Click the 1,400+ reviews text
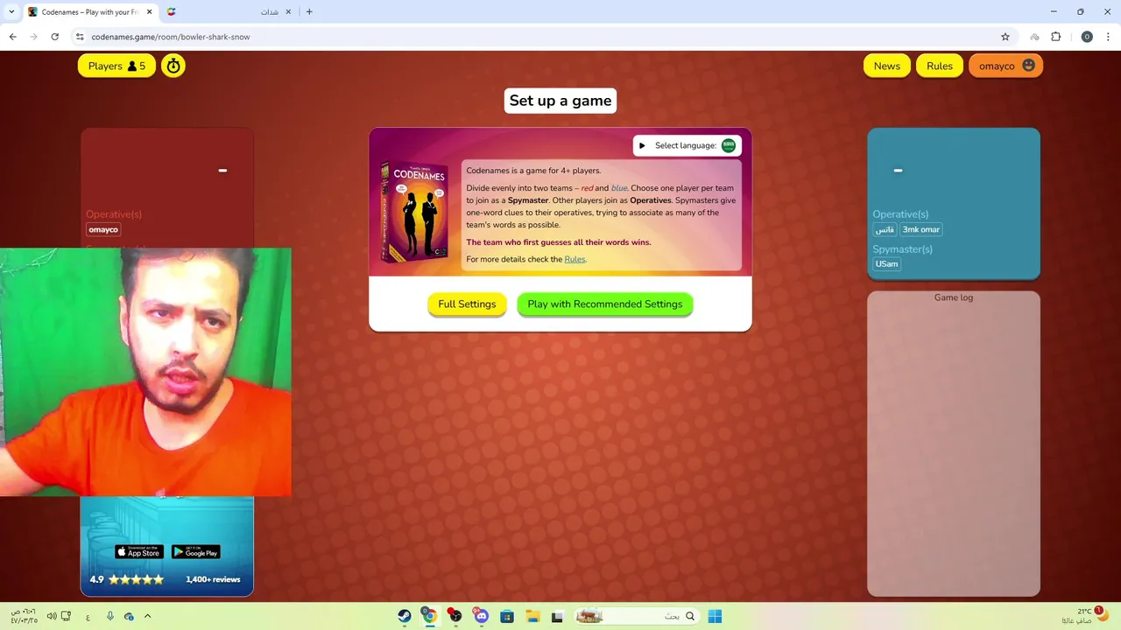 [213, 579]
